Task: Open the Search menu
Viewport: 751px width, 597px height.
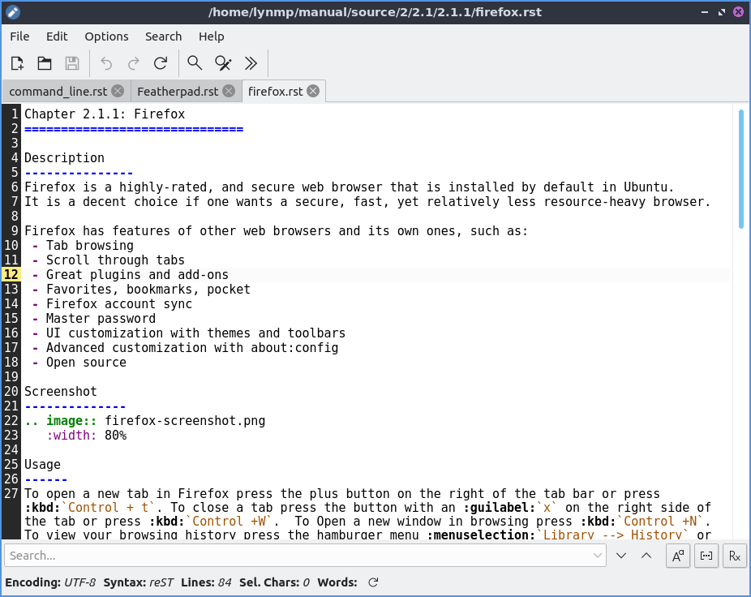Action: coord(163,37)
